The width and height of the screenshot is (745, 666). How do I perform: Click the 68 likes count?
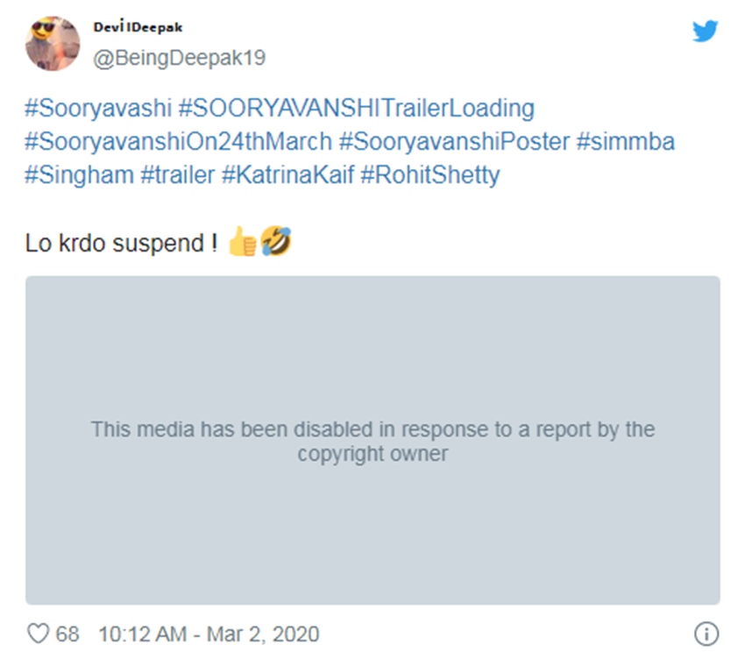pyautogui.click(x=67, y=634)
